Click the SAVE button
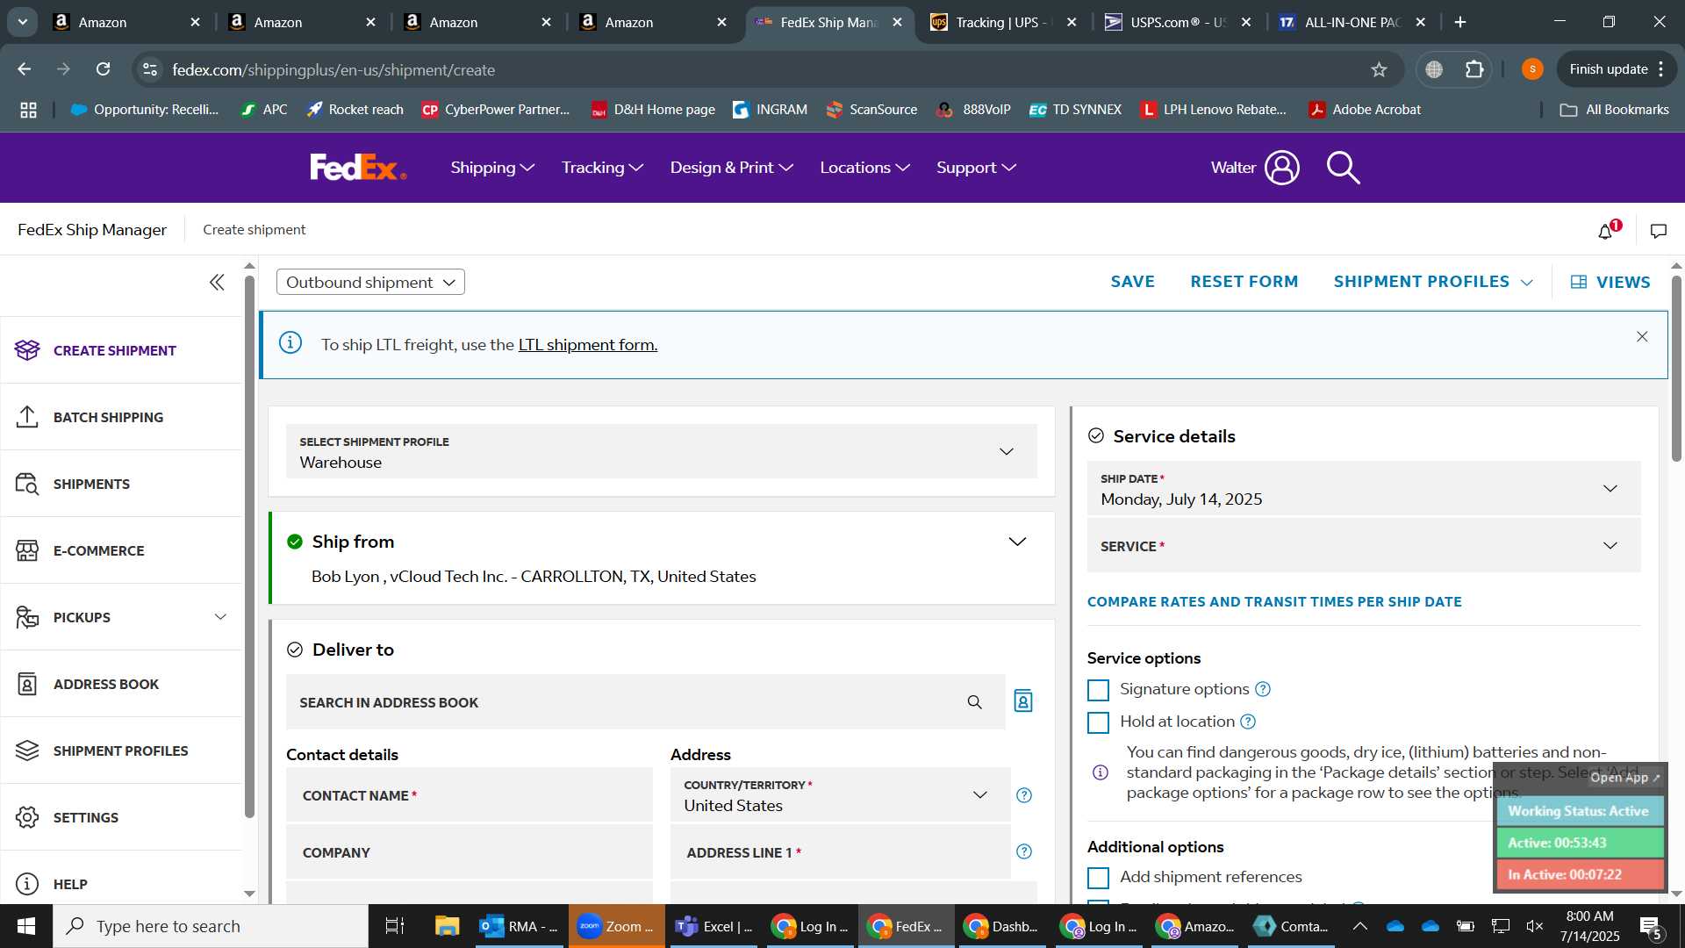1685x948 pixels. (1132, 282)
